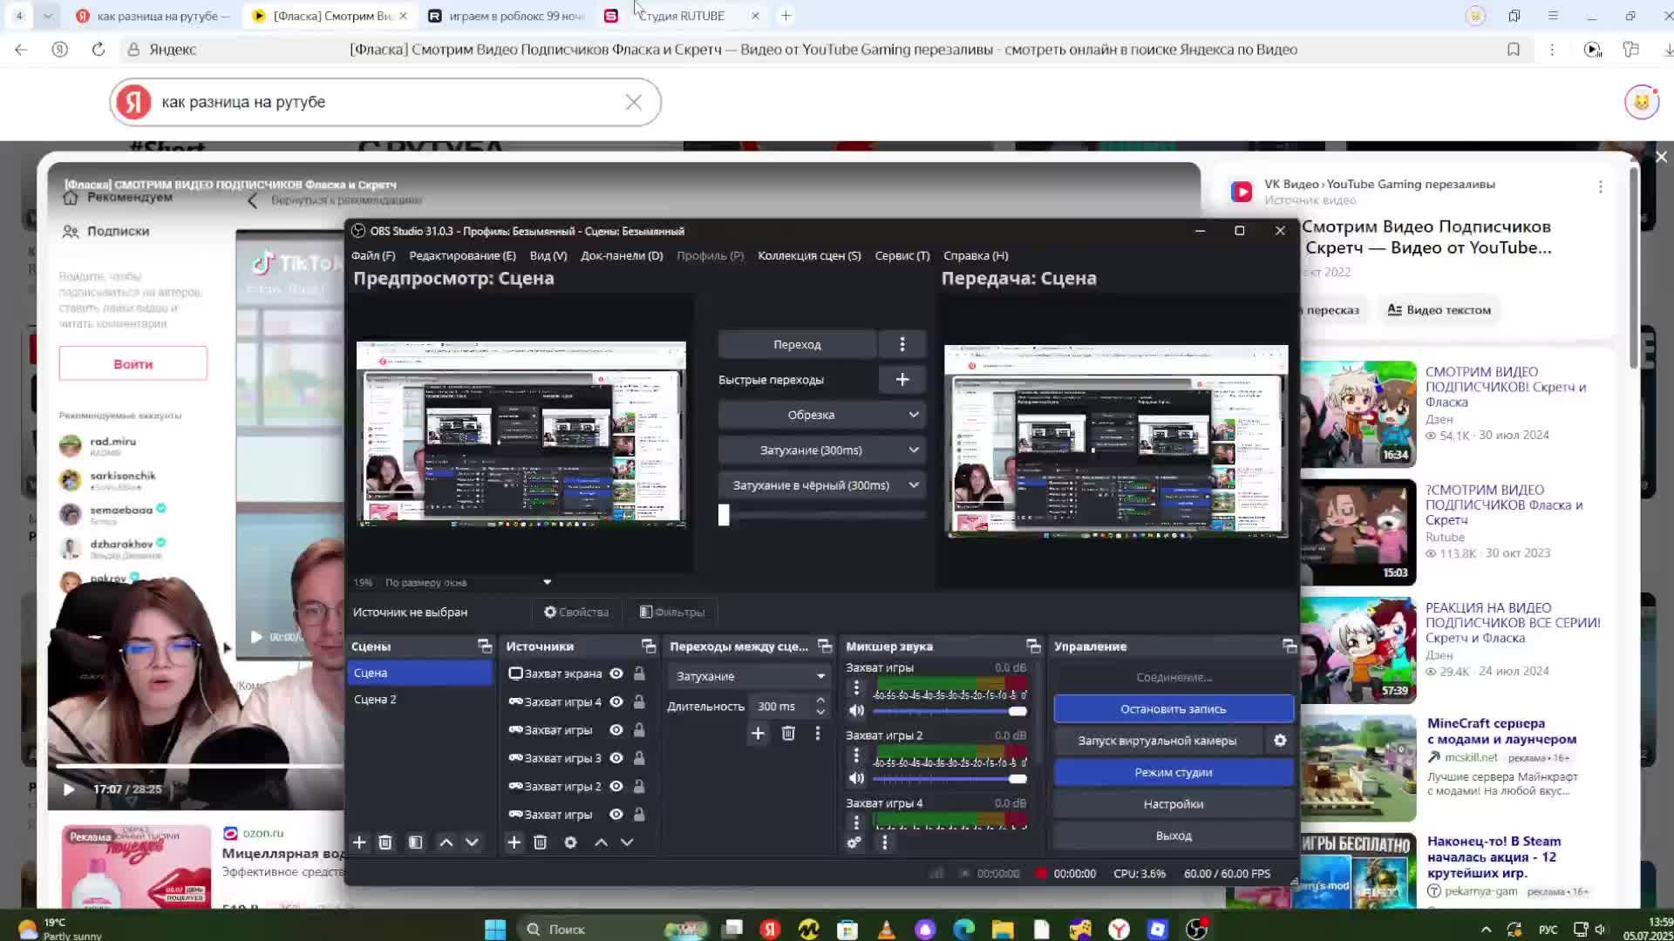Image resolution: width=1674 pixels, height=941 pixels.
Task: Move source up arrow in Sources toolbar
Action: coord(602,843)
